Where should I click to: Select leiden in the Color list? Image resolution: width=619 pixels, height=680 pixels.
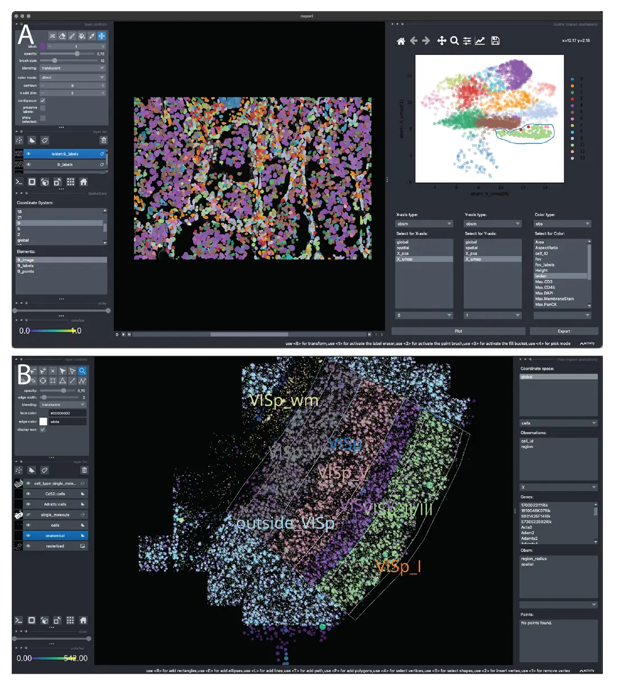[x=561, y=276]
